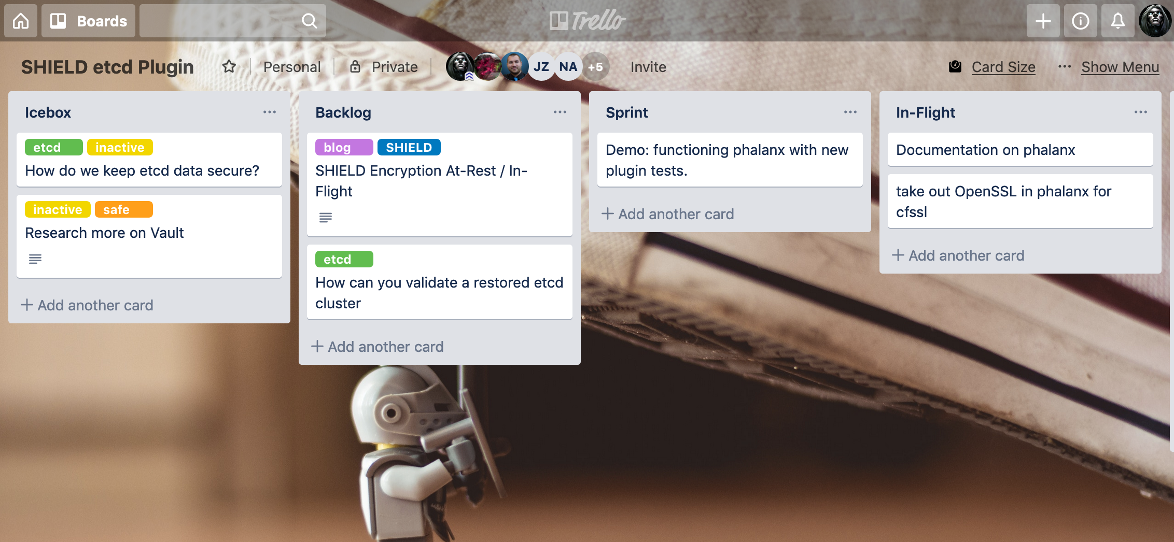1174x542 pixels.
Task: Open the information icon
Action: pos(1080,21)
